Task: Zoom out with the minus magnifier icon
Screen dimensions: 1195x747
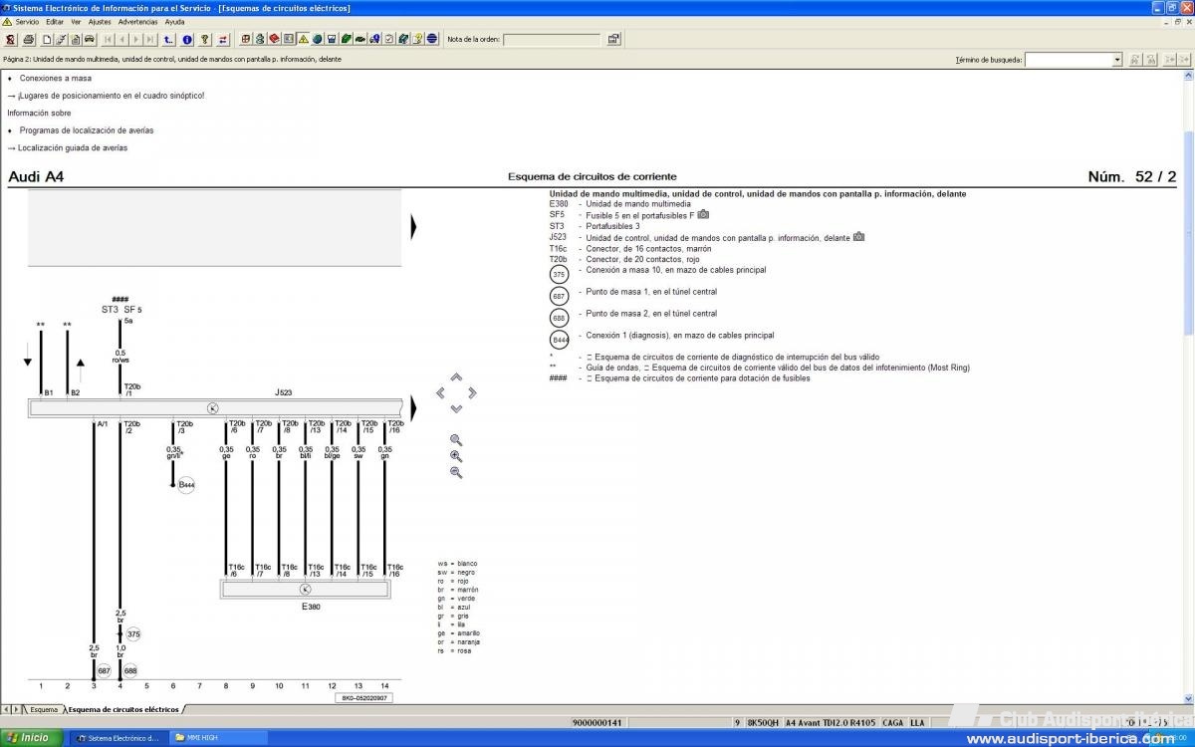Action: (456, 472)
